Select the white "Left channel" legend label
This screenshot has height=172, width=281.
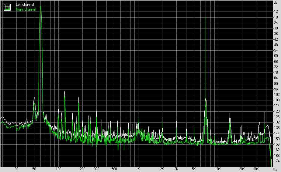[25, 5]
